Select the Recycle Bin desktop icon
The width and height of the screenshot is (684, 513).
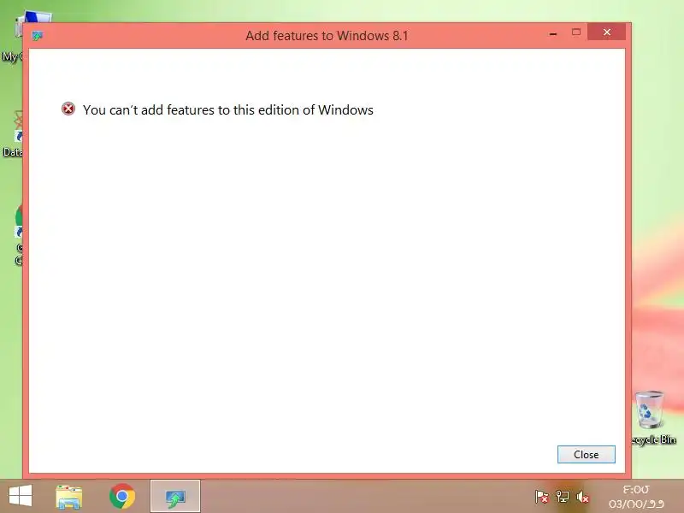(652, 417)
